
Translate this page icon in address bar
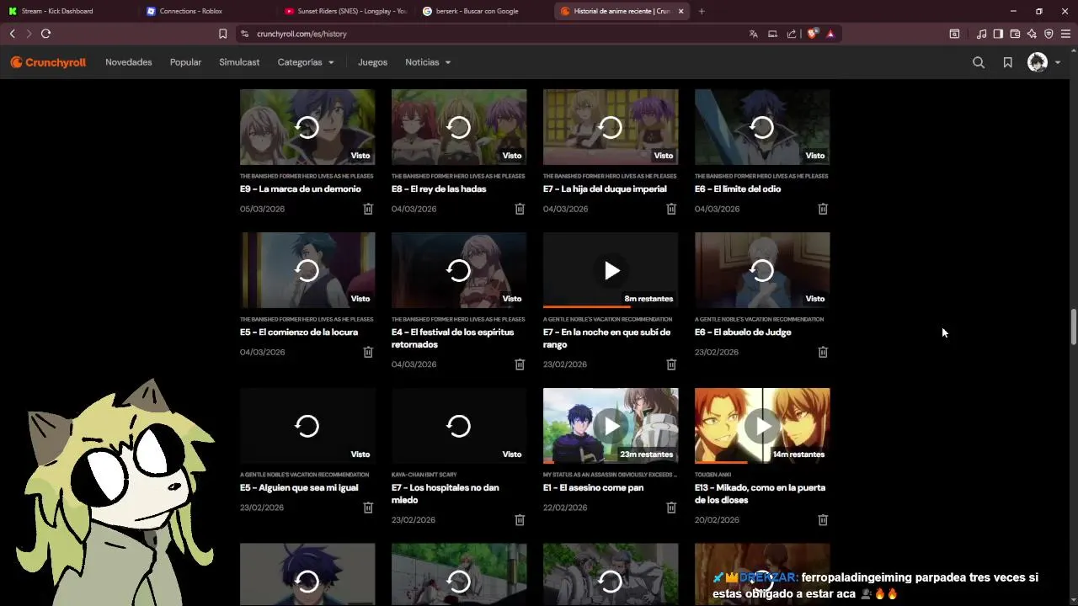tap(753, 34)
